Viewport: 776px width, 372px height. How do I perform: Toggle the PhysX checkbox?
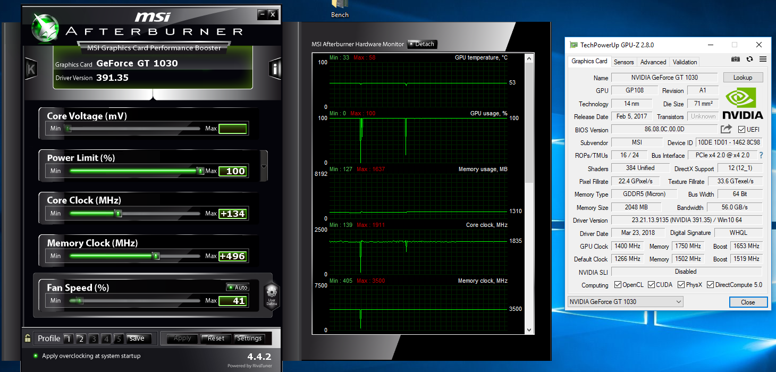[x=681, y=285]
